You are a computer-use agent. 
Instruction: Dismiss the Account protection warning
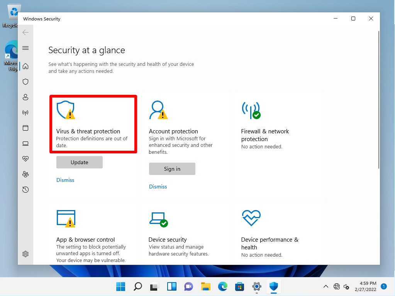click(158, 187)
